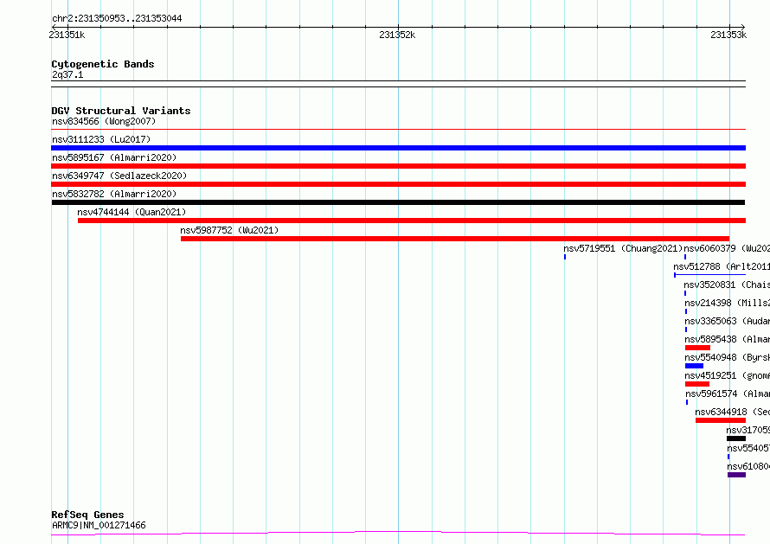Select the red nsv5895167 (Almarri2020) bar
Viewport: 770px width, 544px height.
398,166
